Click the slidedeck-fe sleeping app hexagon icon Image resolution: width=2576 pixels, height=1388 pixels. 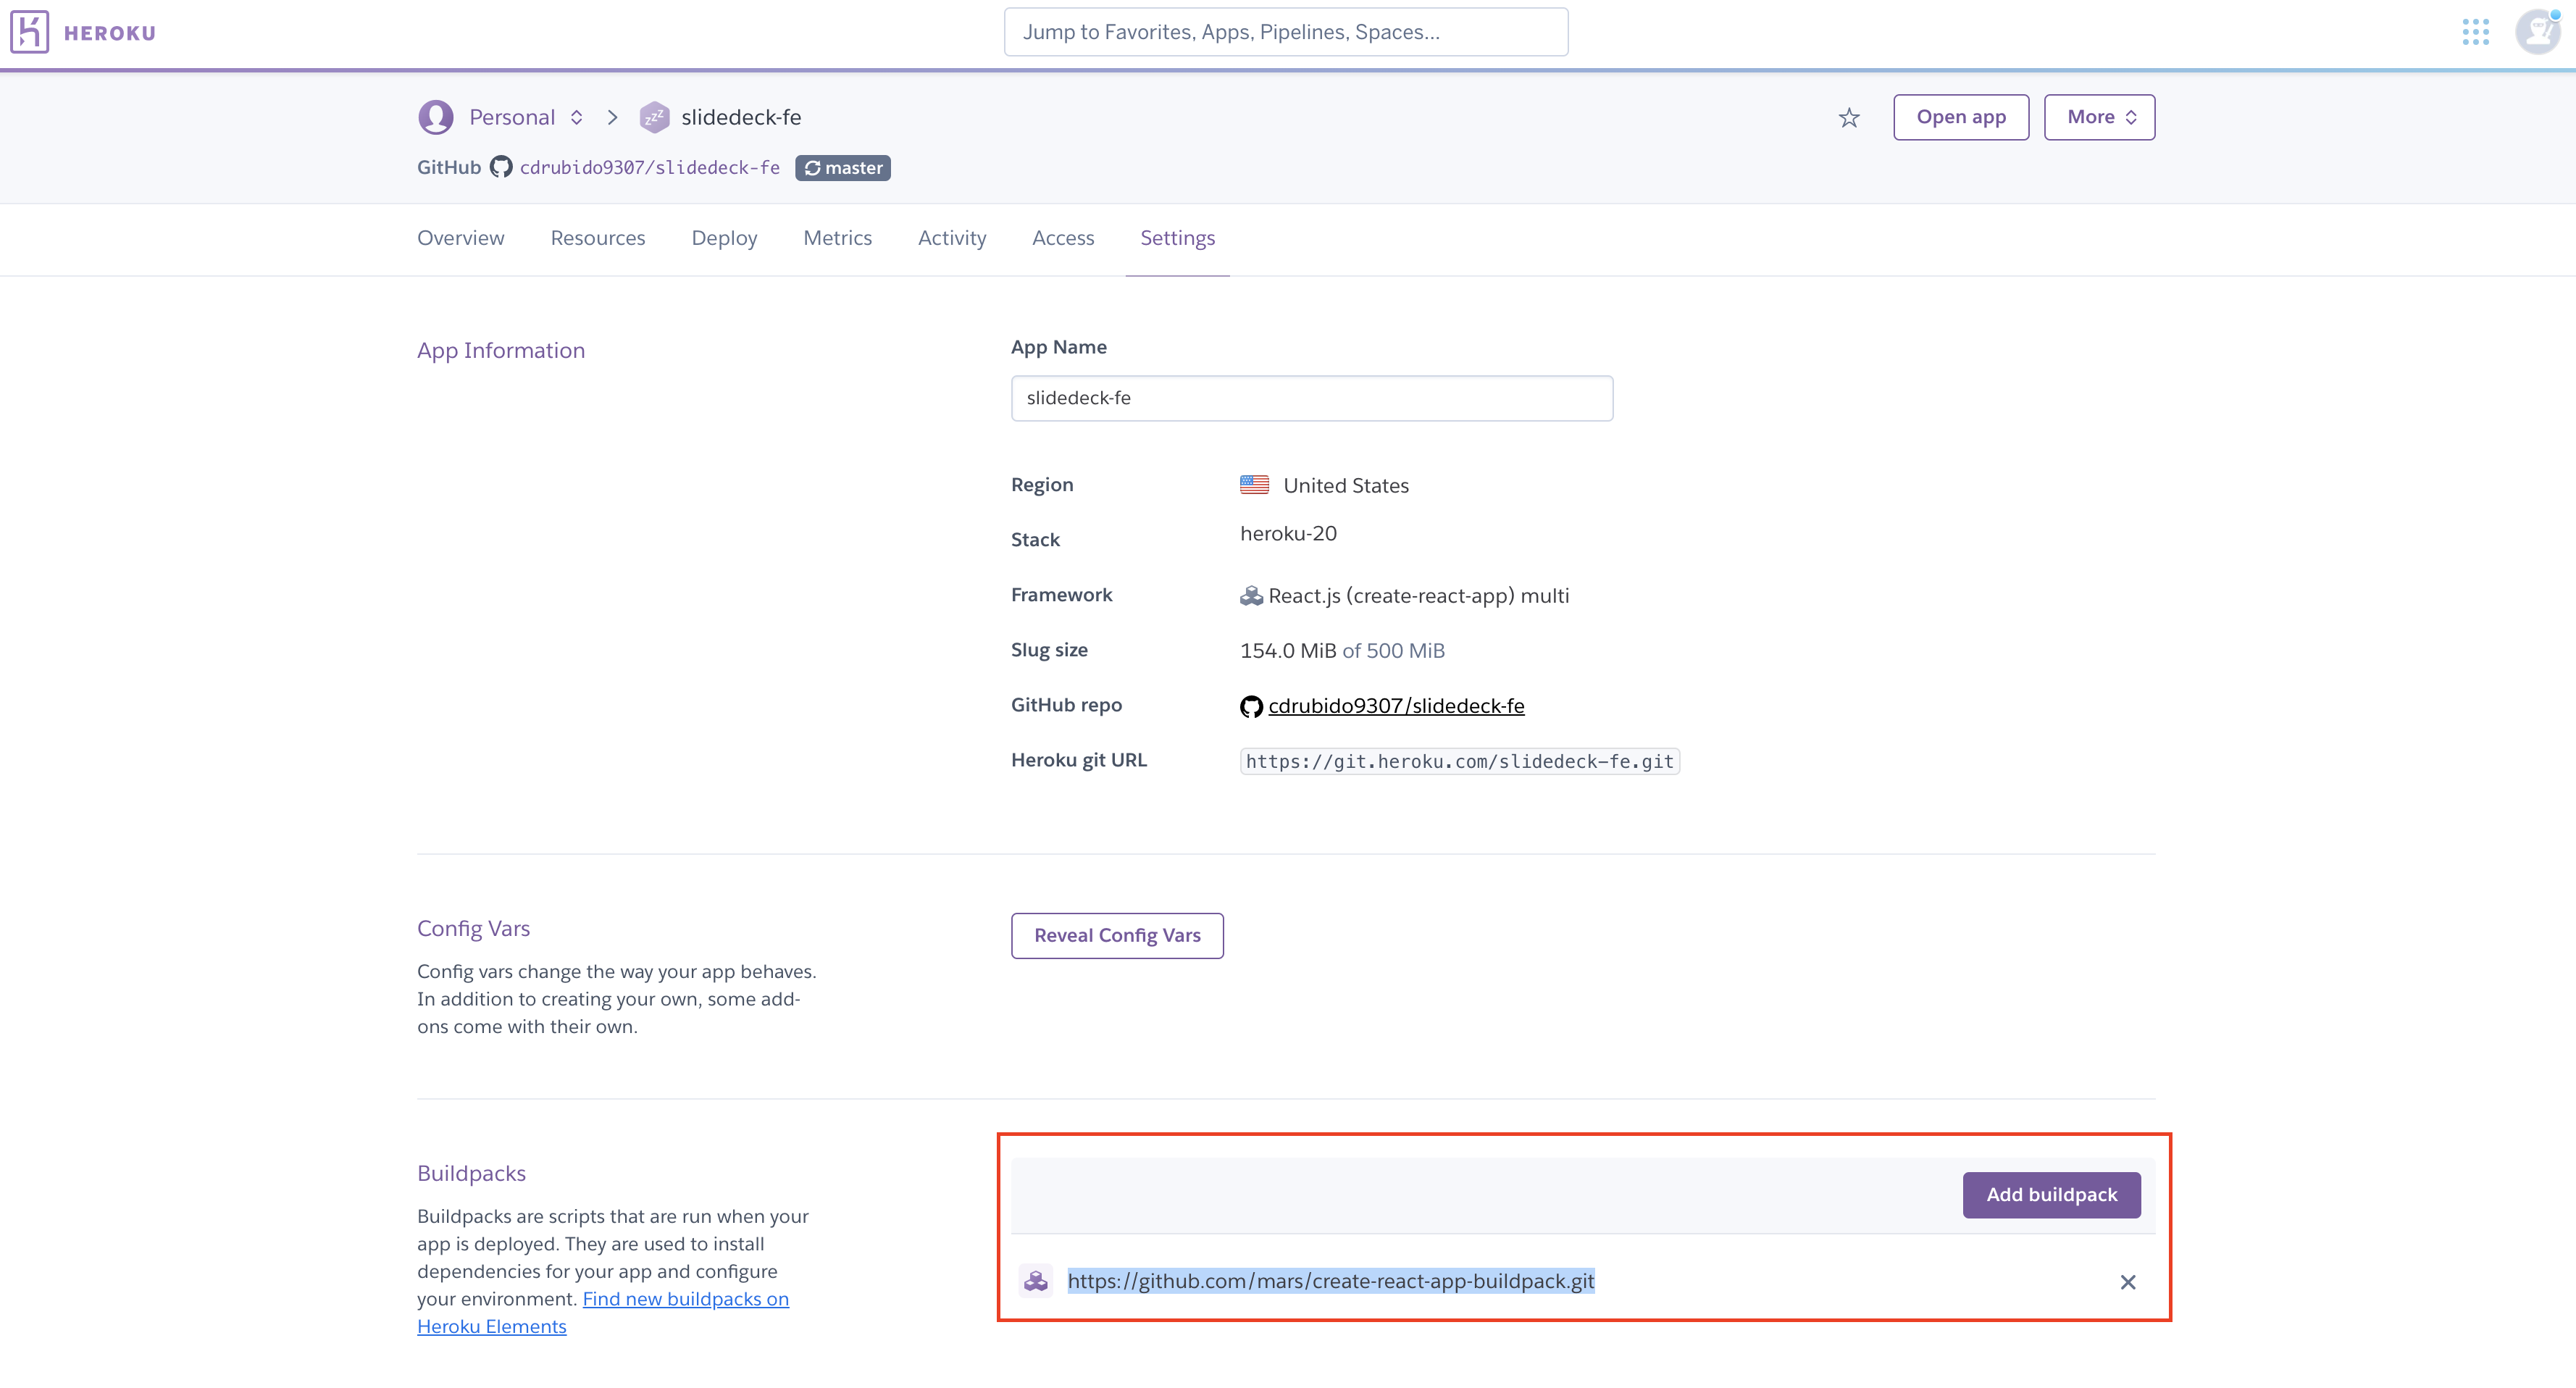coord(654,118)
